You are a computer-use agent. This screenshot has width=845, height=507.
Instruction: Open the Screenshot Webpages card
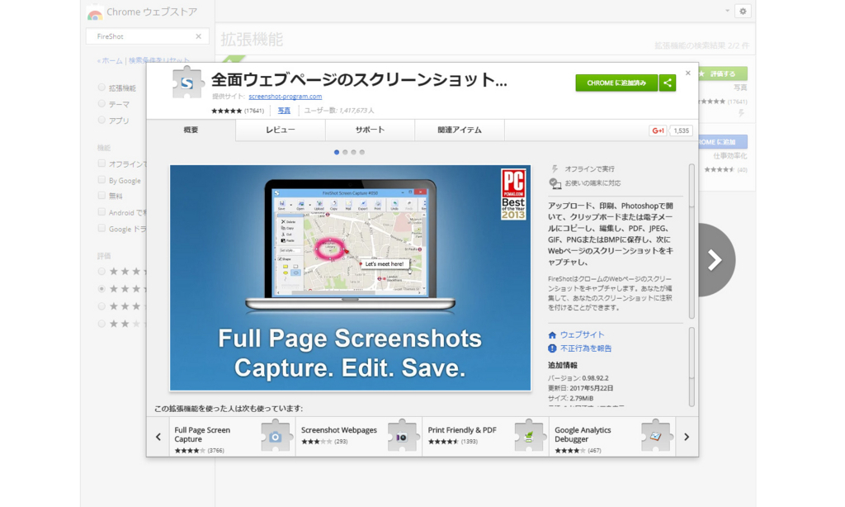tap(359, 436)
